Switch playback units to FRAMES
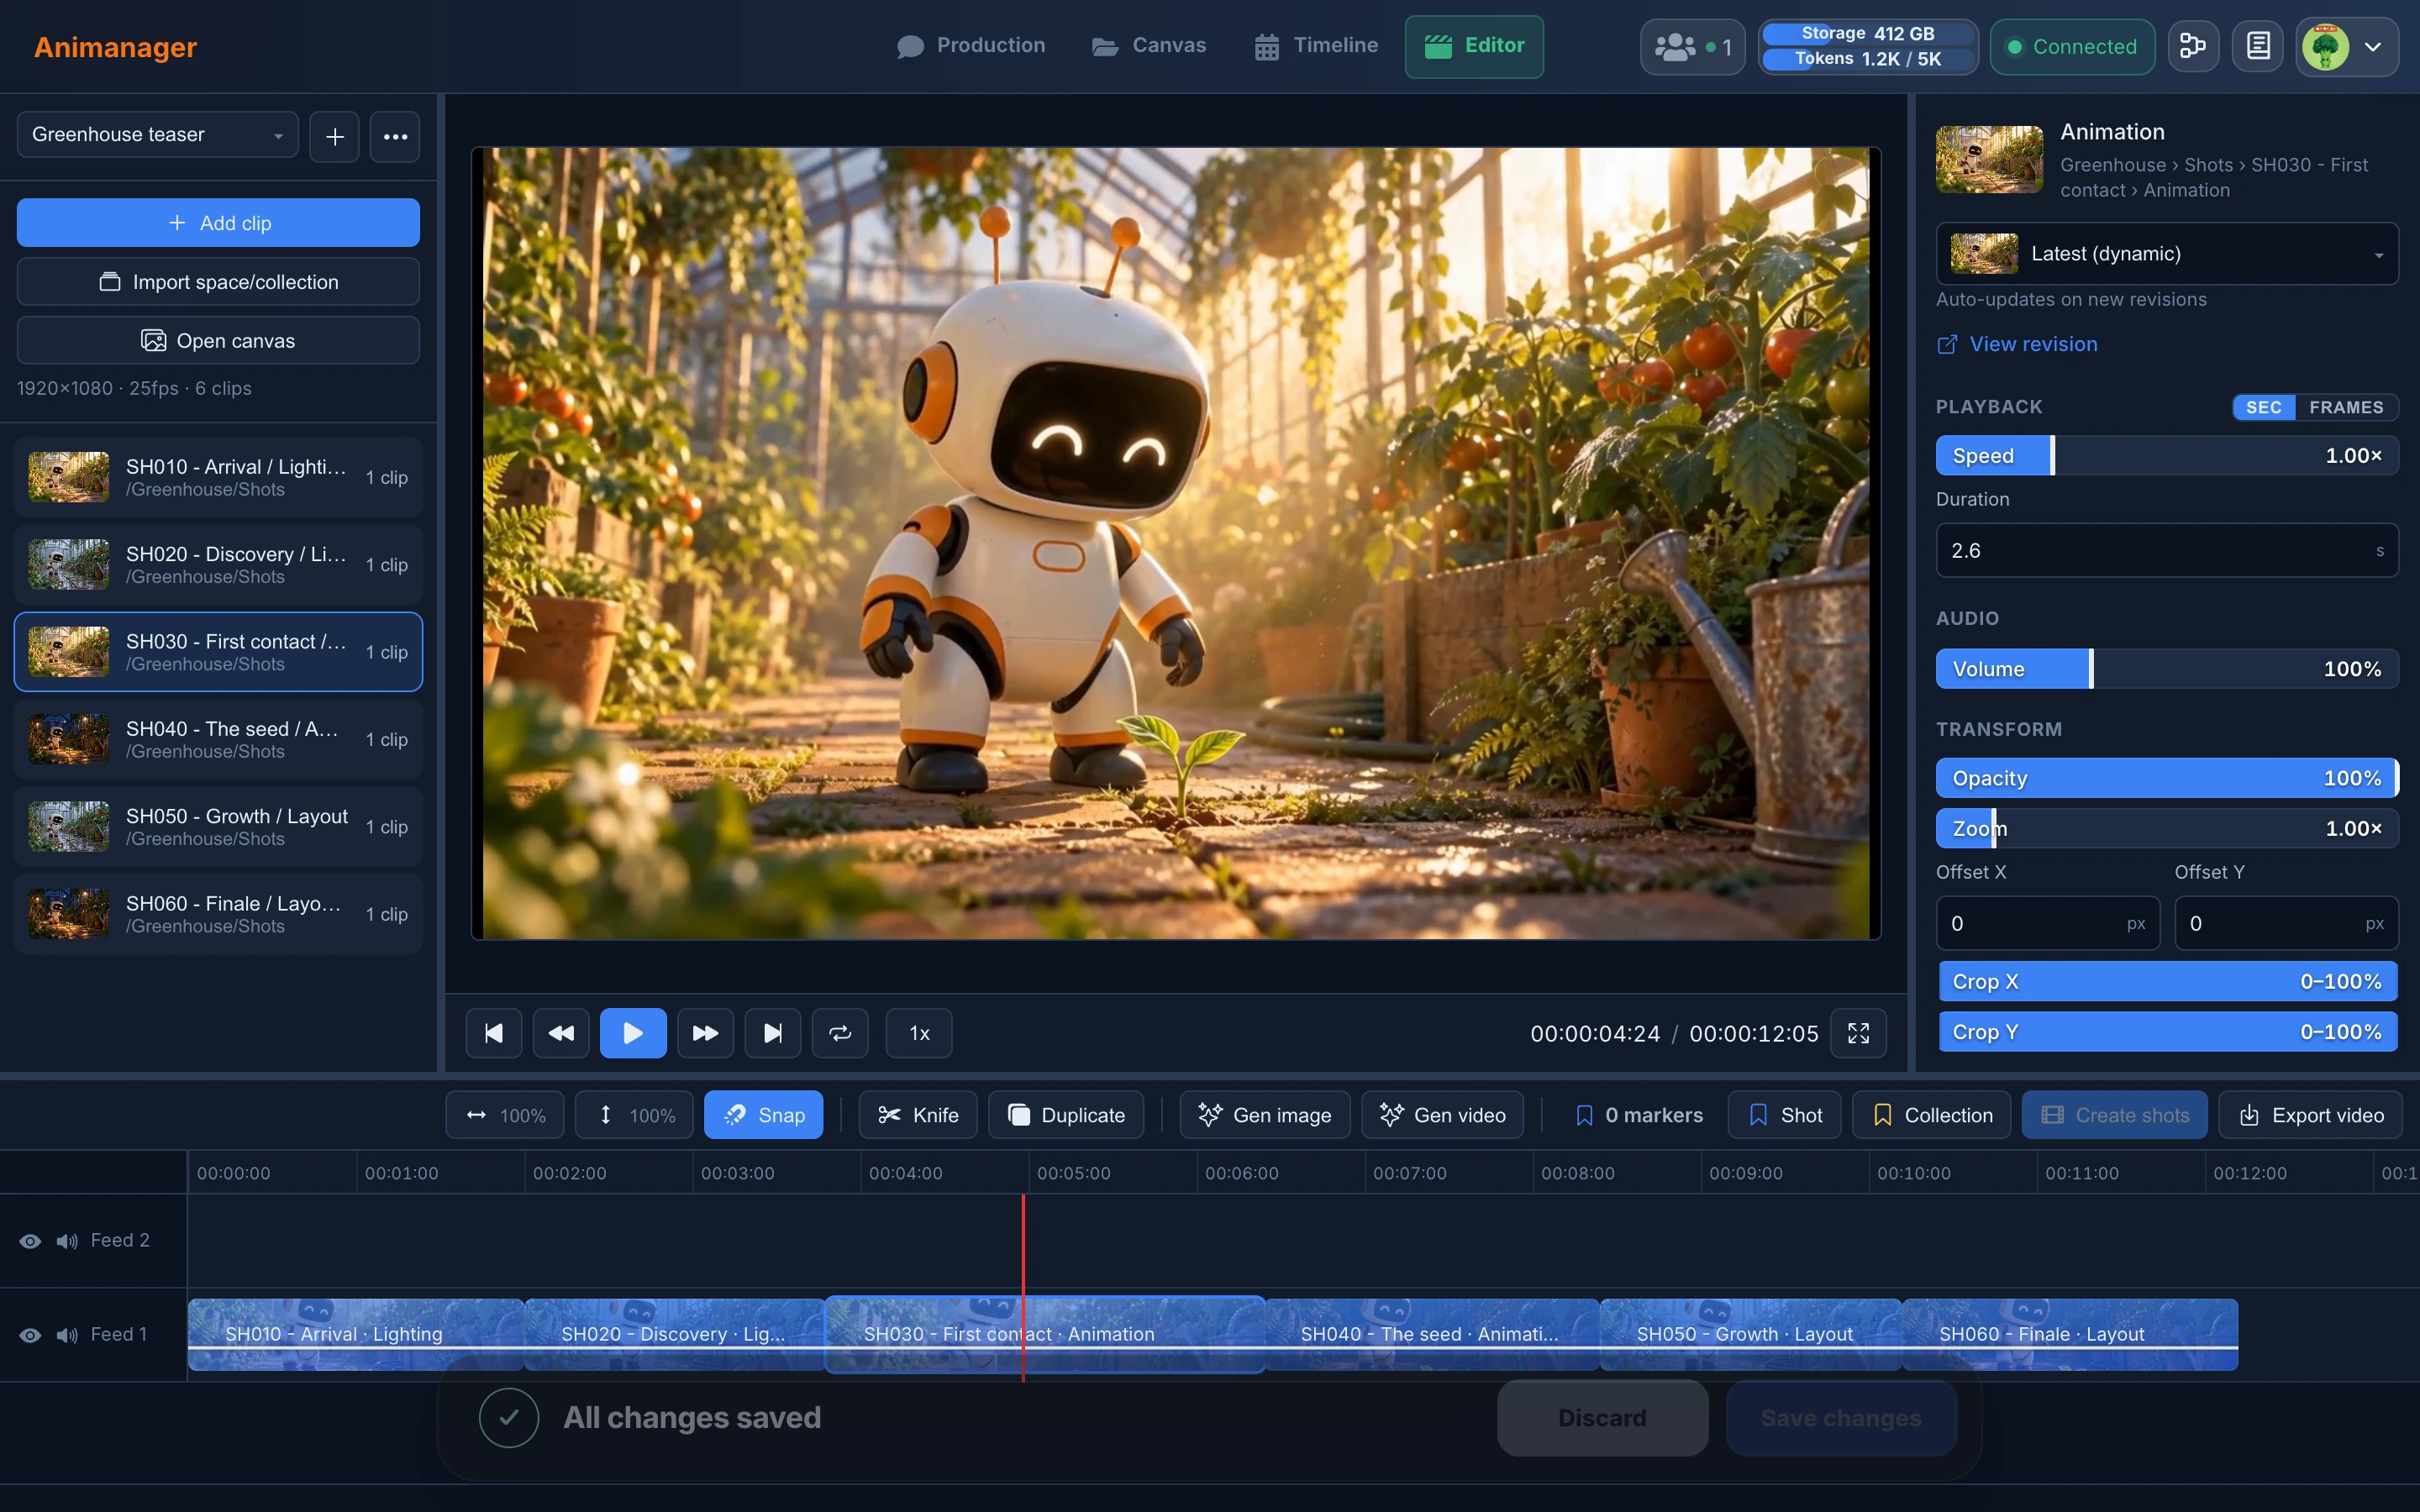 2346,407
